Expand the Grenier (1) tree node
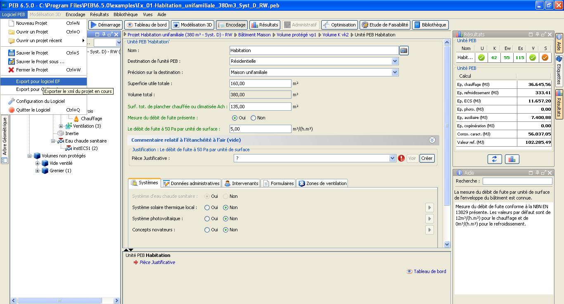The height and width of the screenshot is (304, 564). (38, 171)
